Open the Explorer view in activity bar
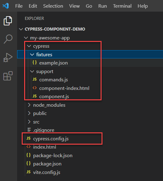Viewport: 163px width, 181px height. coord(8,21)
